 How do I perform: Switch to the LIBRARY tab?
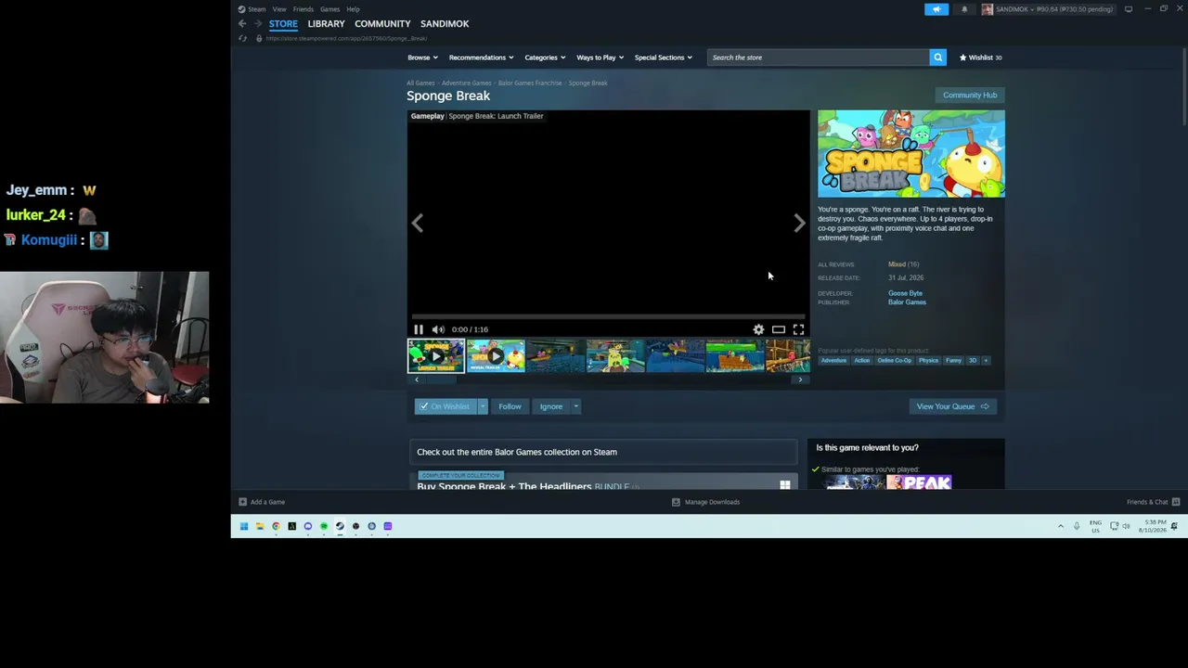[x=326, y=24]
